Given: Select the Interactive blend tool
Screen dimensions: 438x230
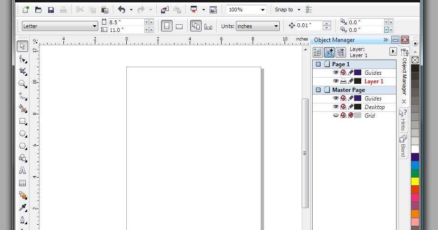Looking at the screenshot, I should [22, 195].
